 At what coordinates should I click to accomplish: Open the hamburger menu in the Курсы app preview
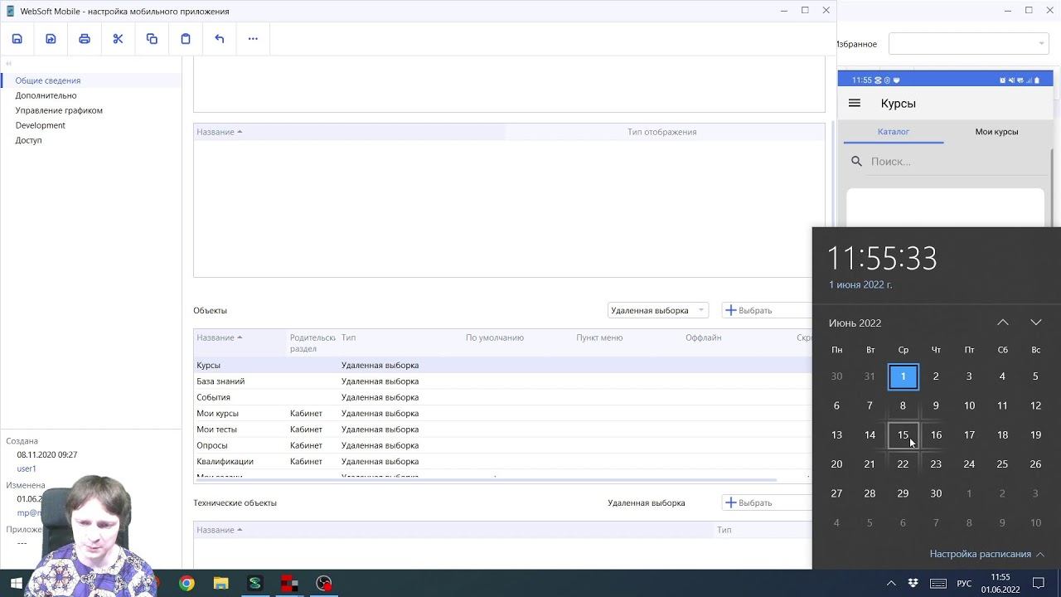coord(855,104)
